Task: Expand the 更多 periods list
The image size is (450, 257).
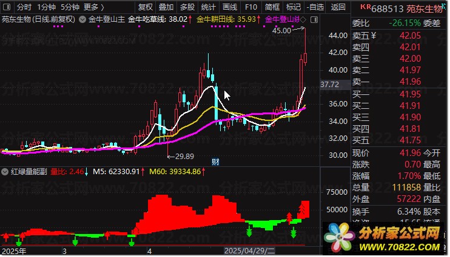Action: [x=94, y=7]
